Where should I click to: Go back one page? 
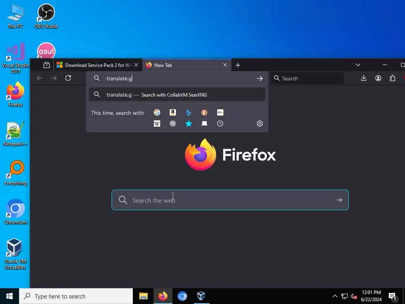coord(40,78)
